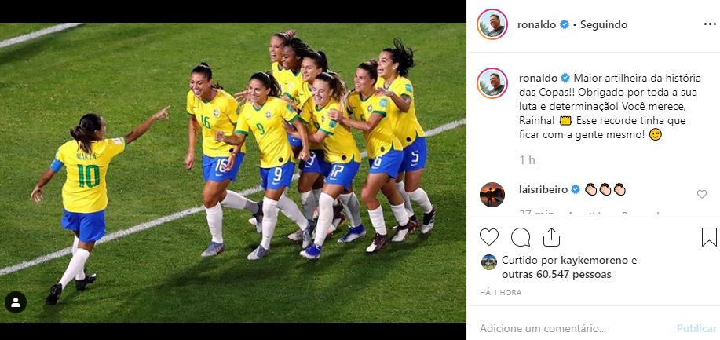Open laisribeiro username link
The image size is (720, 340).
[543, 189]
